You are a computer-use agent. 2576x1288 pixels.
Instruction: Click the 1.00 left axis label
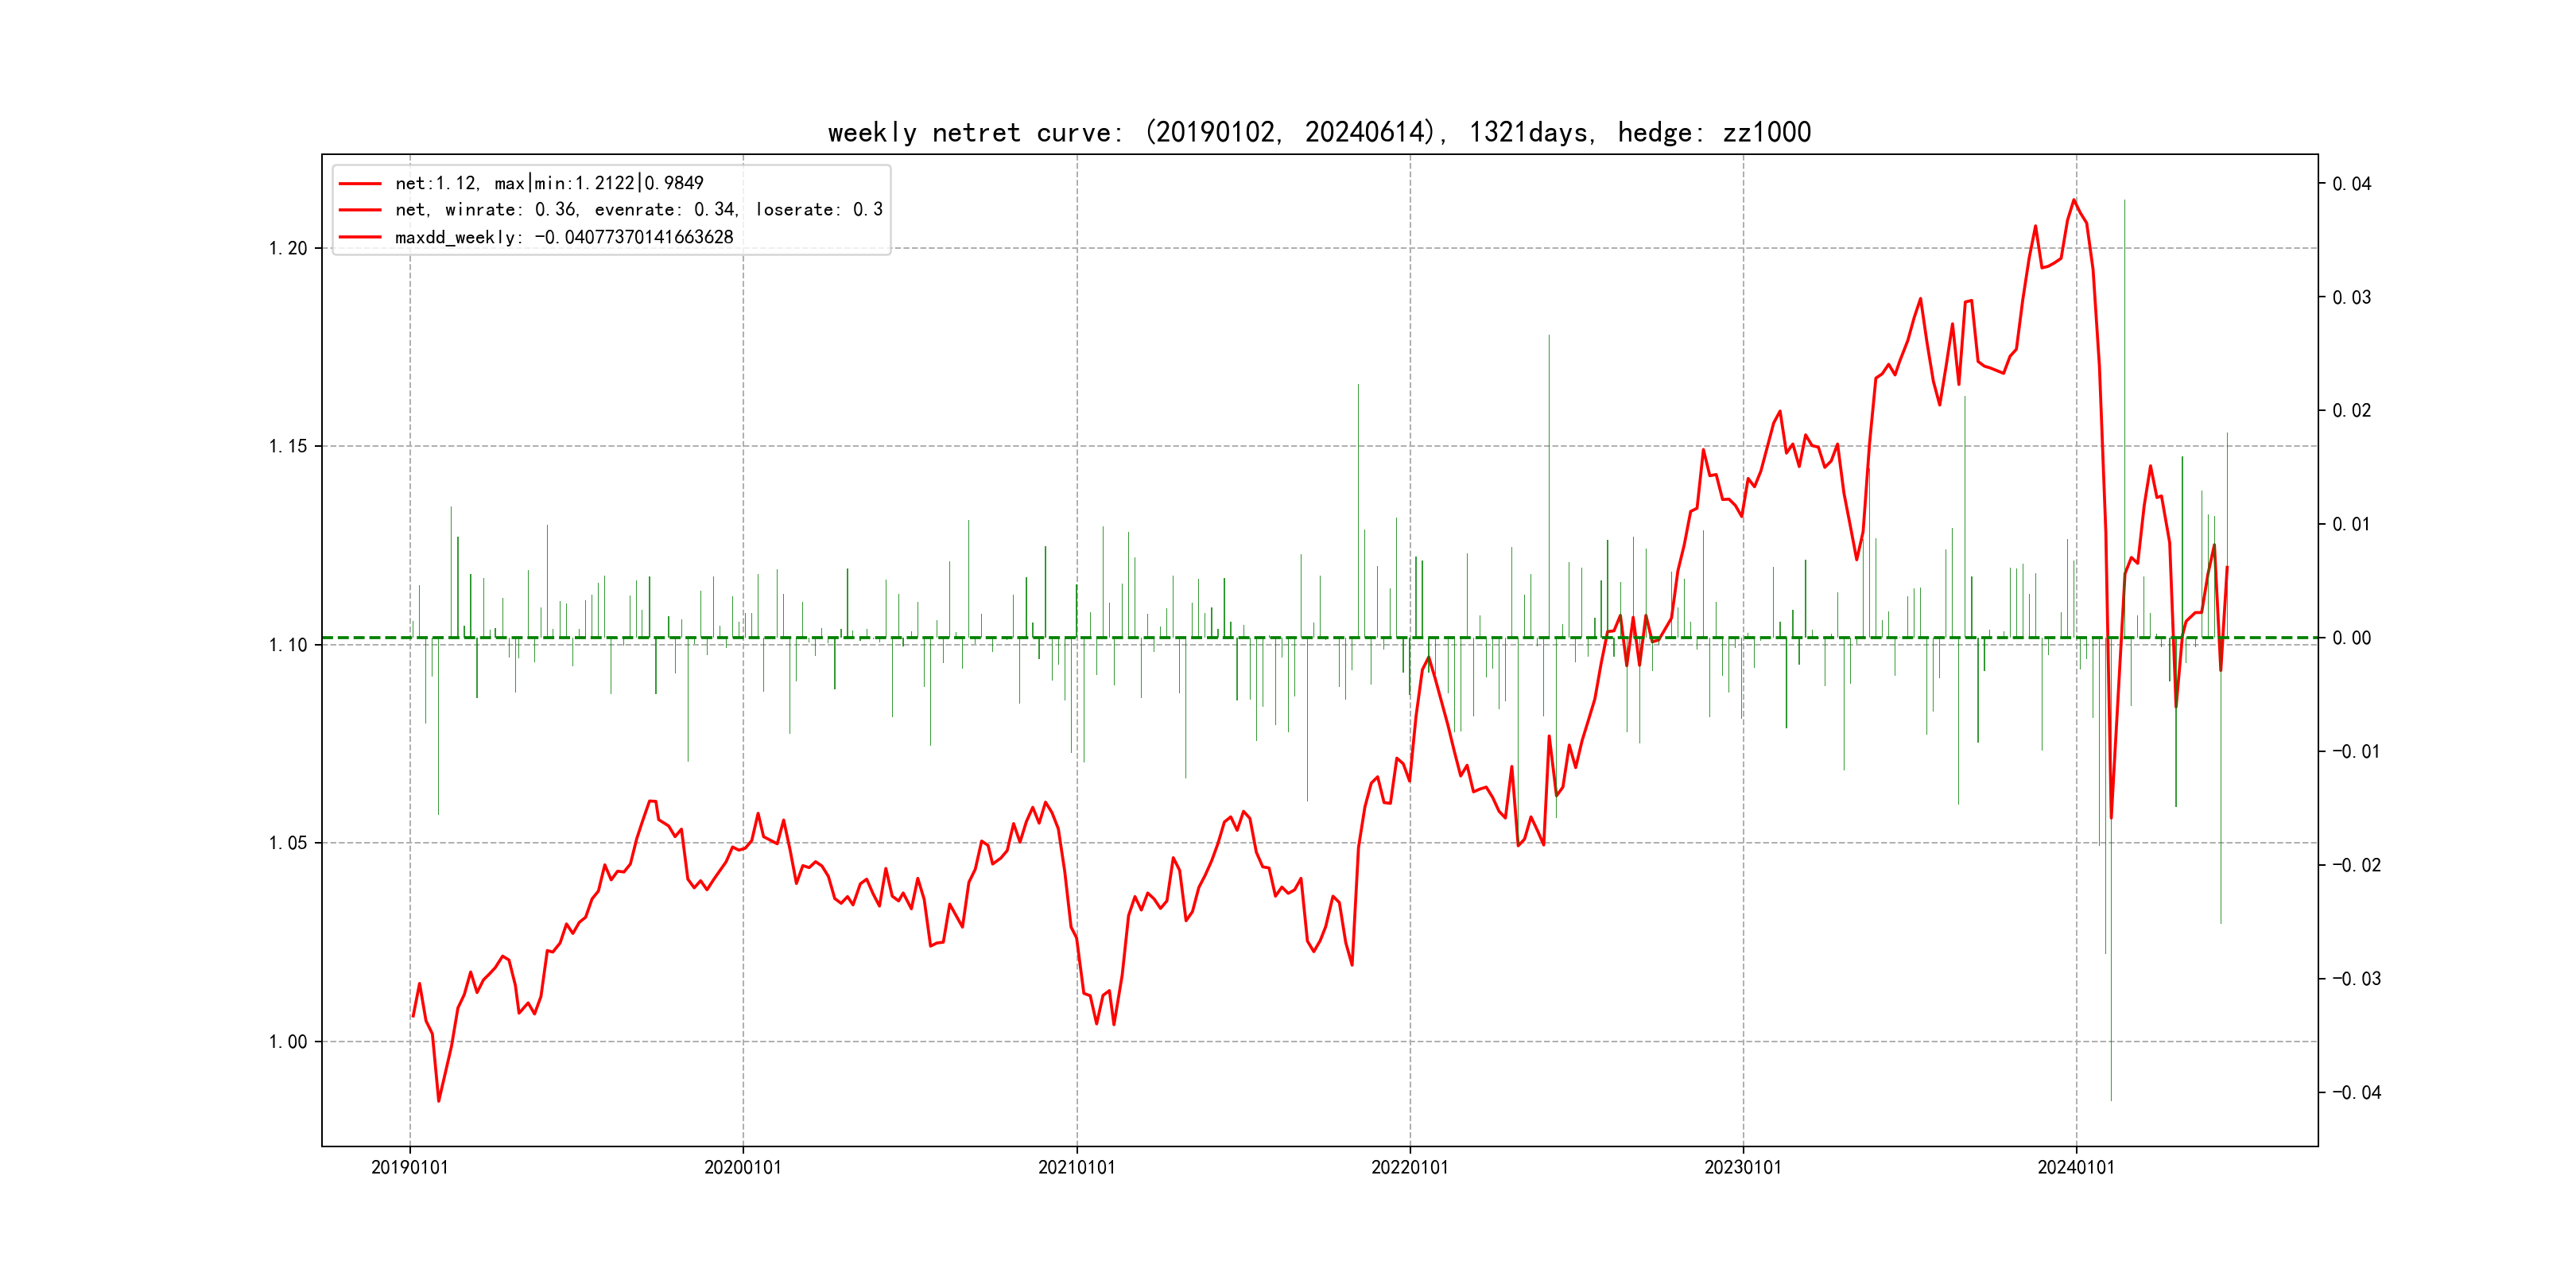tap(288, 1042)
